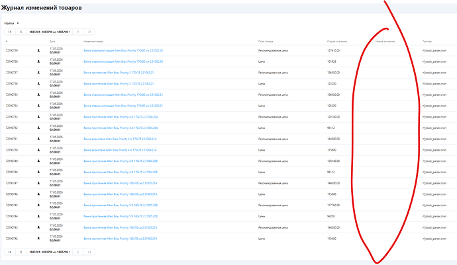Click user icon in row 72190755
Image resolution: width=457 pixels, height=265 pixels.
click(x=38, y=95)
